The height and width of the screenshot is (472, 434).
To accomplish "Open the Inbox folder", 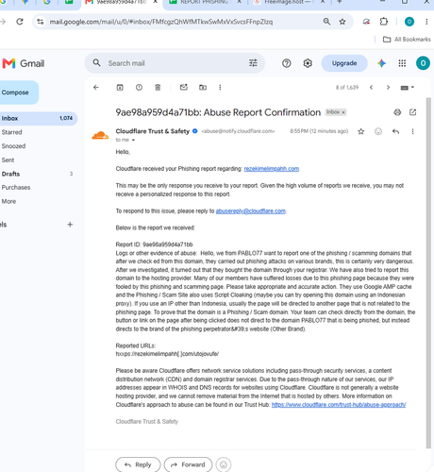I will [38, 118].
